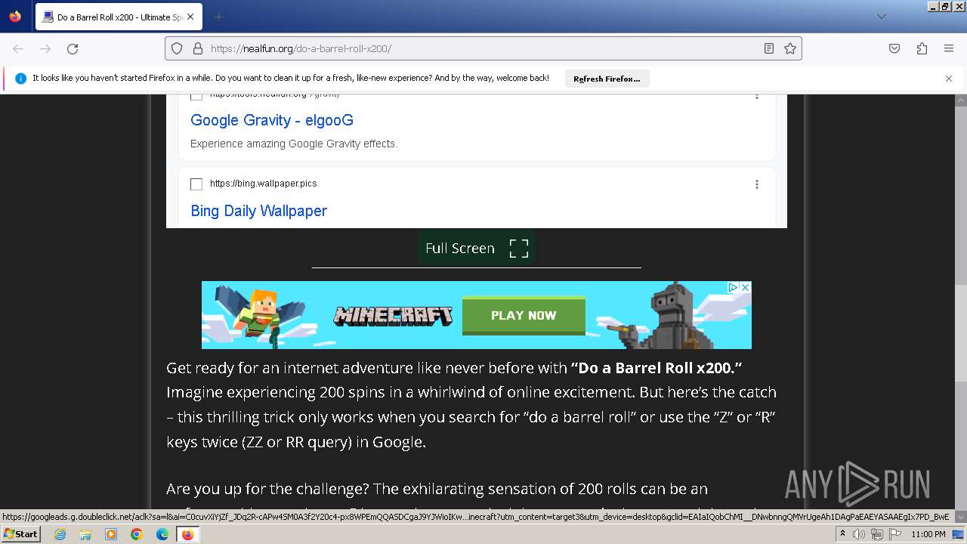Viewport: 967px width, 544px height.
Task: Launch Microsoft Edge from the taskbar
Action: pyautogui.click(x=162, y=534)
